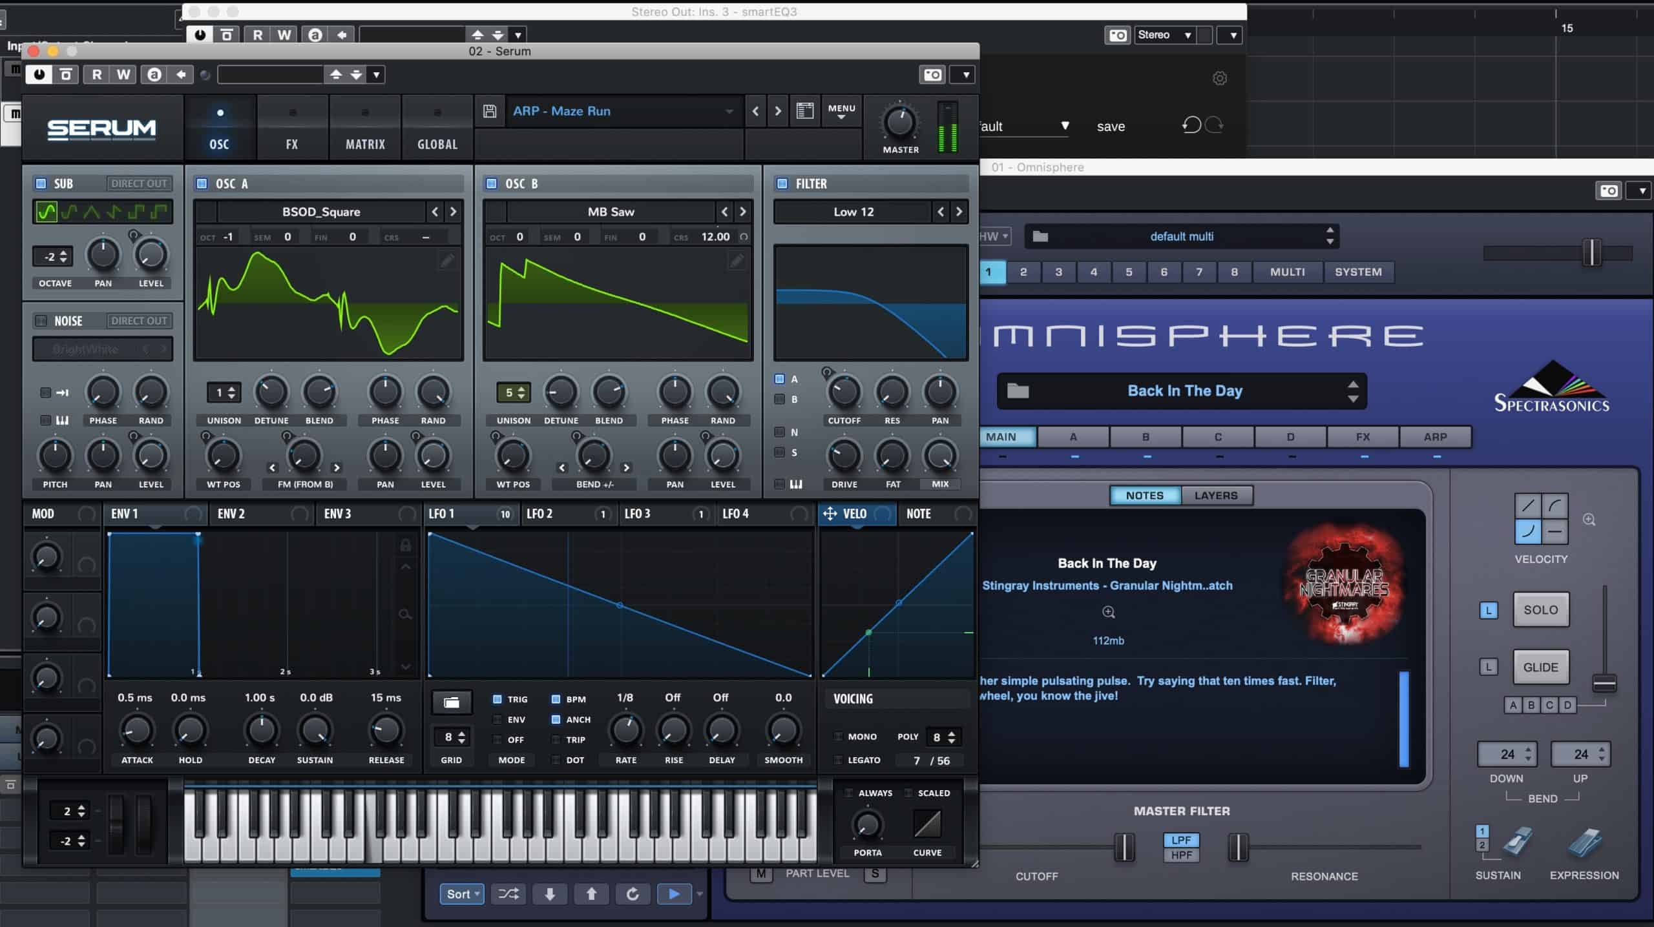Open the Serum MENU dropdown
The height and width of the screenshot is (927, 1654).
point(841,111)
